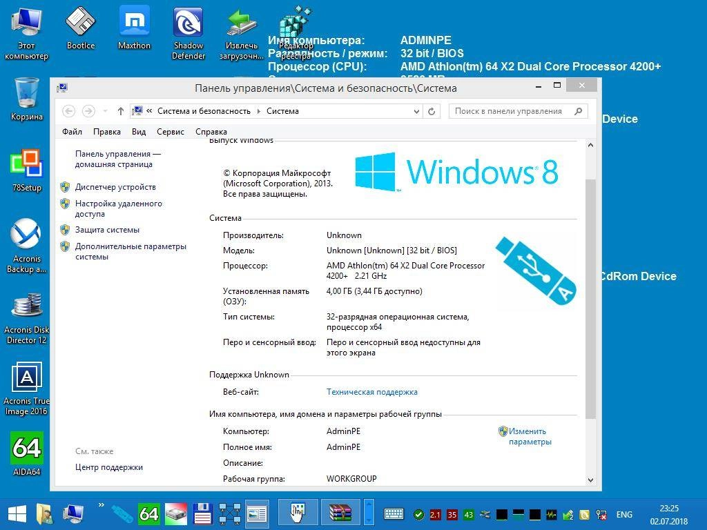The width and height of the screenshot is (707, 530).
Task: Open 'Диспетчер устройств' link
Action: 115,187
